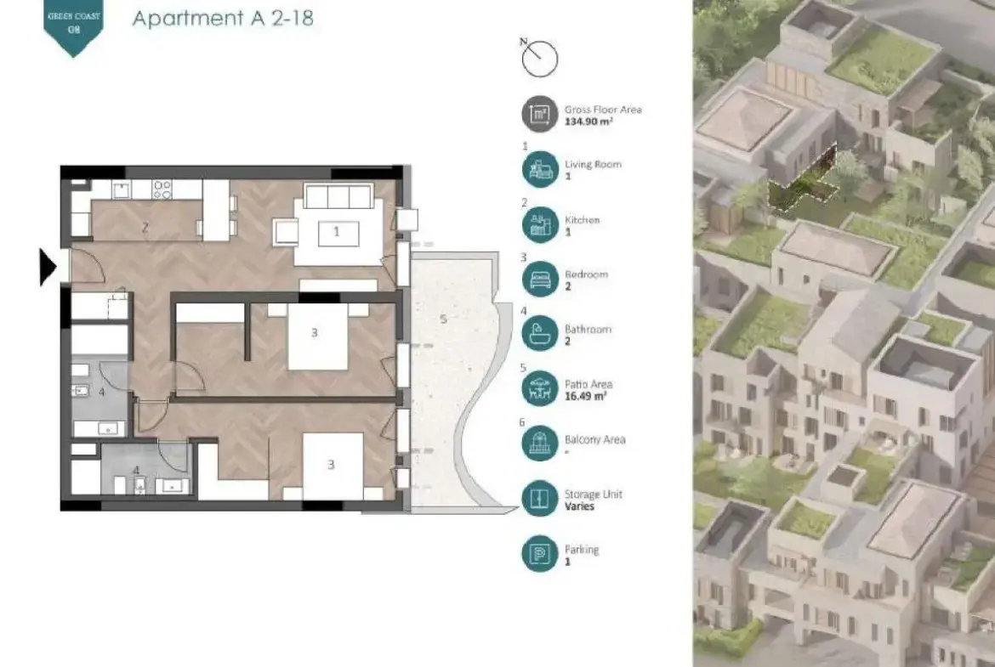Select the "16.49 m²" patio value
This screenshot has height=667, width=995.
(586, 396)
